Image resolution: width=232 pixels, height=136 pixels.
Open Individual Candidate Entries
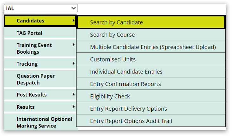pos(126,72)
